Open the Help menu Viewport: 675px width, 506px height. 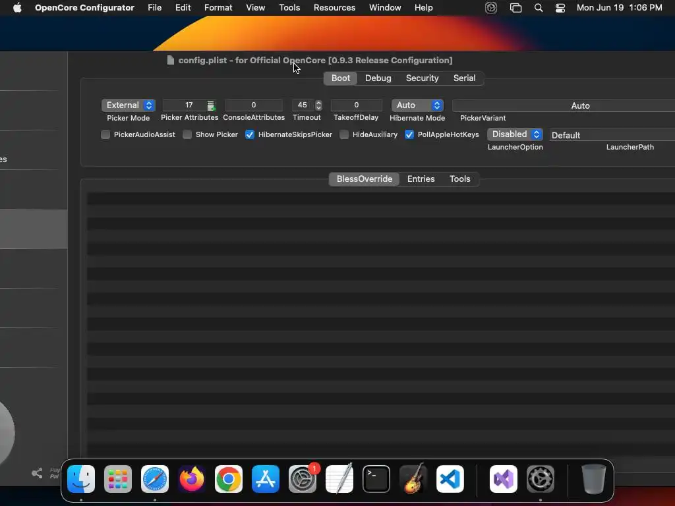(x=424, y=8)
